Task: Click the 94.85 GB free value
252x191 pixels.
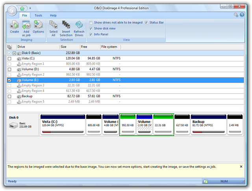Action: click(94, 58)
